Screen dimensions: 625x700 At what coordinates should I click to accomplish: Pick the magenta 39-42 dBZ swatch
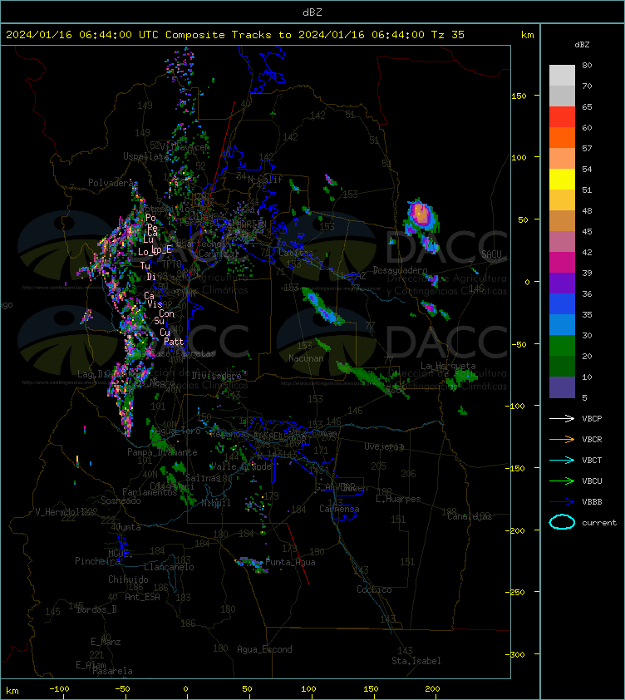click(562, 263)
